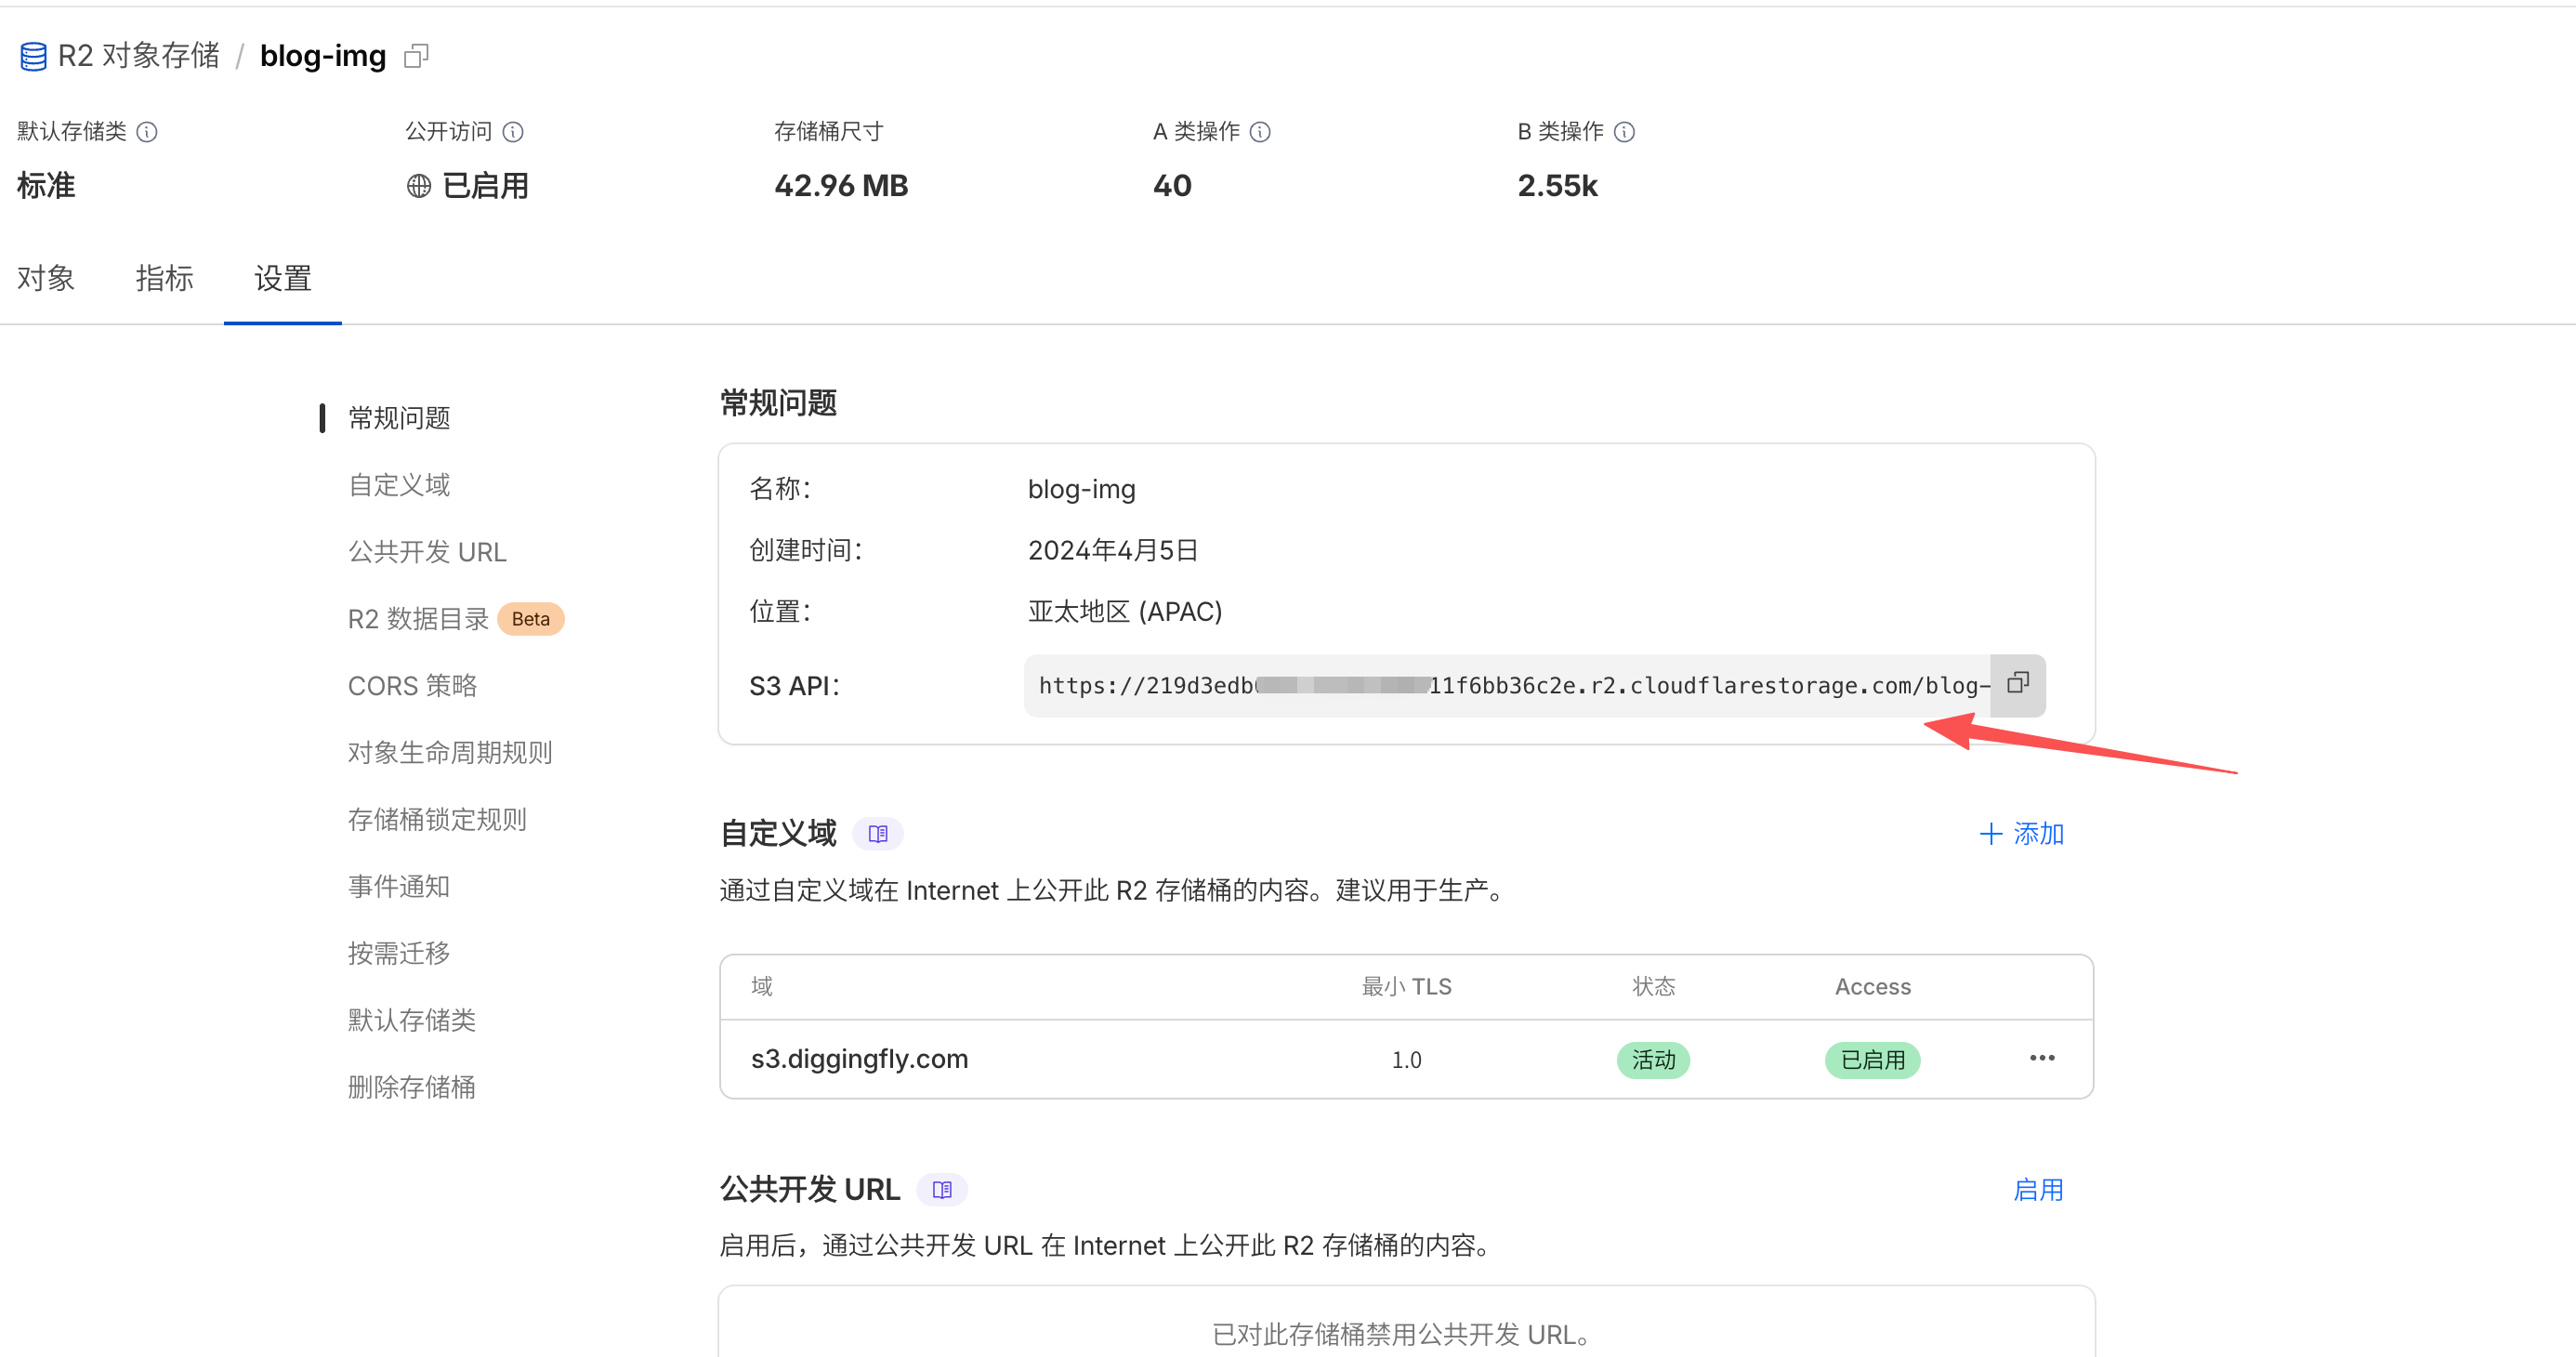Click 启用 to enable public dev URL
The height and width of the screenshot is (1357, 2576).
(2037, 1189)
